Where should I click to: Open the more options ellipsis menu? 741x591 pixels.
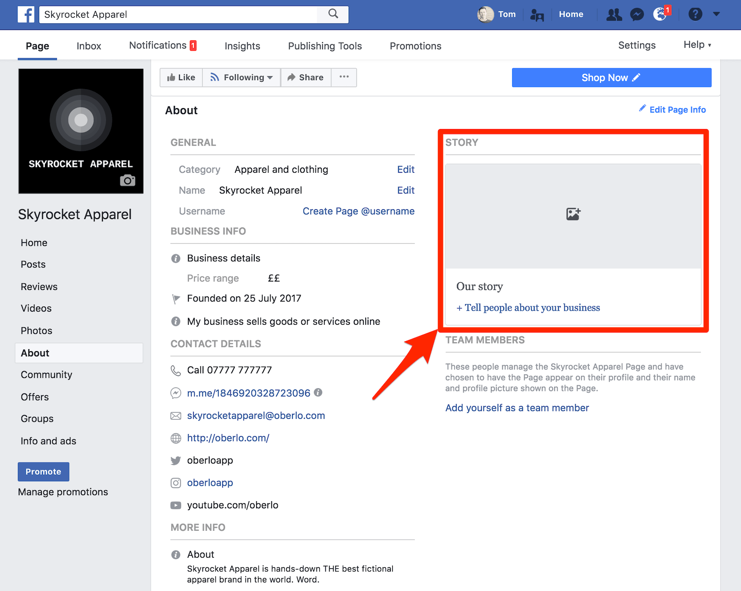(x=344, y=77)
